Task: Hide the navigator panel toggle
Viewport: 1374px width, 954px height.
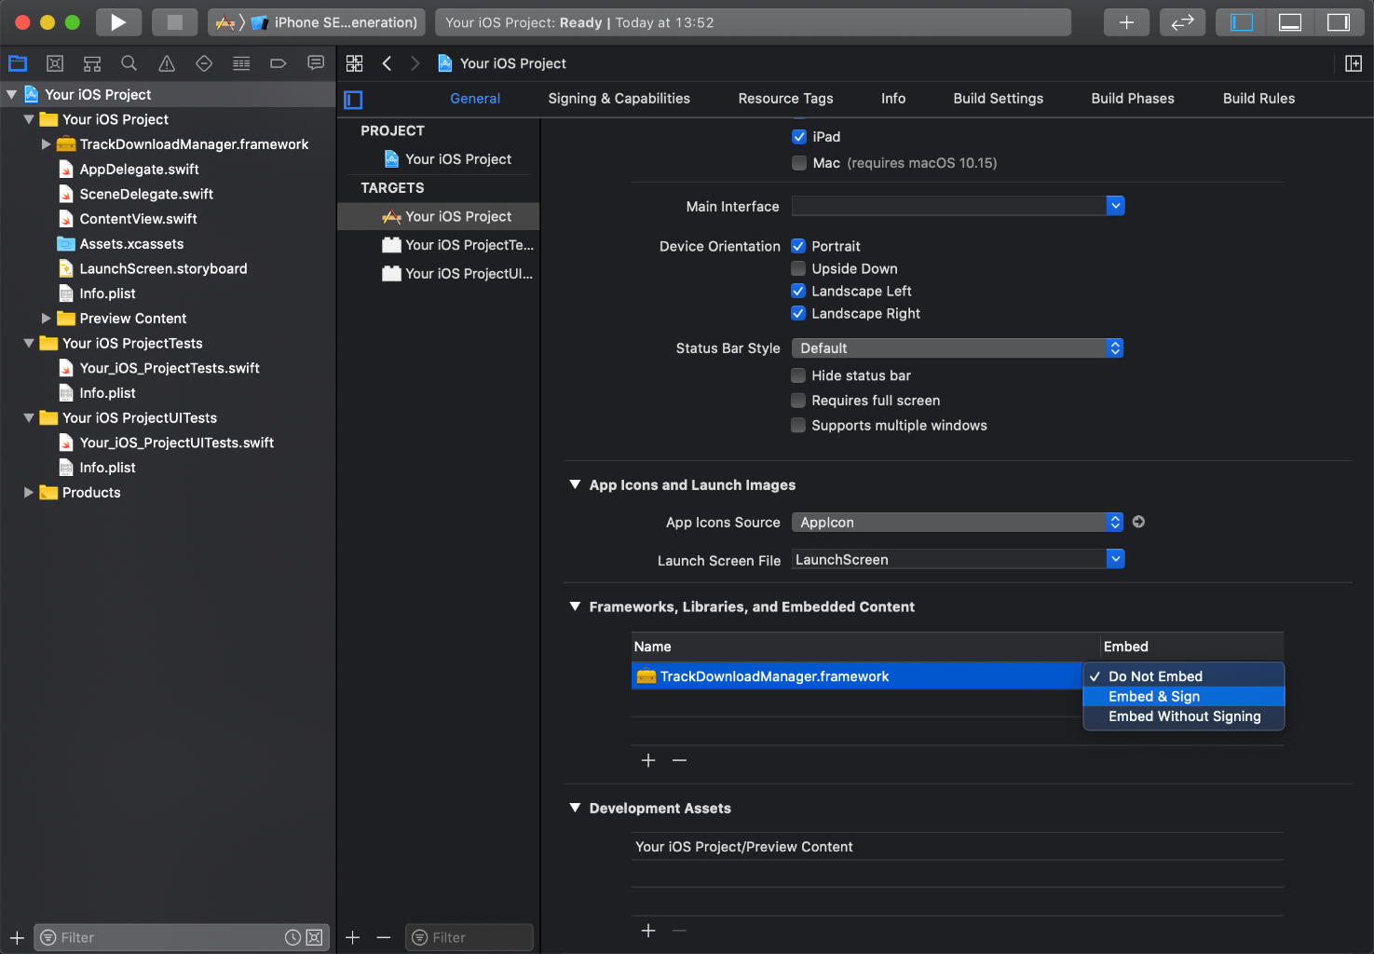Action: [1241, 22]
